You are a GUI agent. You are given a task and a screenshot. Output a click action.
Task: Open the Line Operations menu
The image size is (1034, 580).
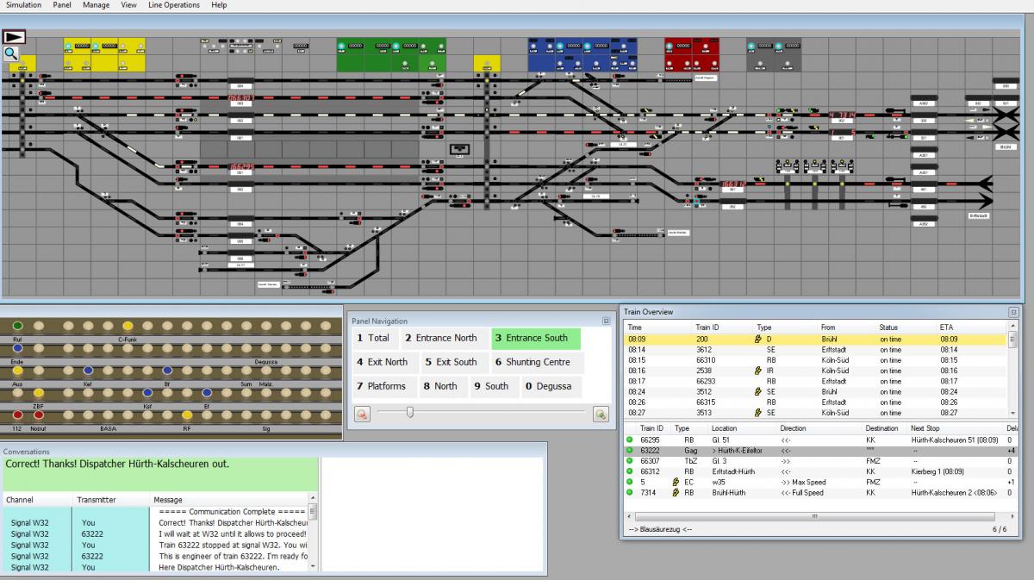[x=172, y=5]
